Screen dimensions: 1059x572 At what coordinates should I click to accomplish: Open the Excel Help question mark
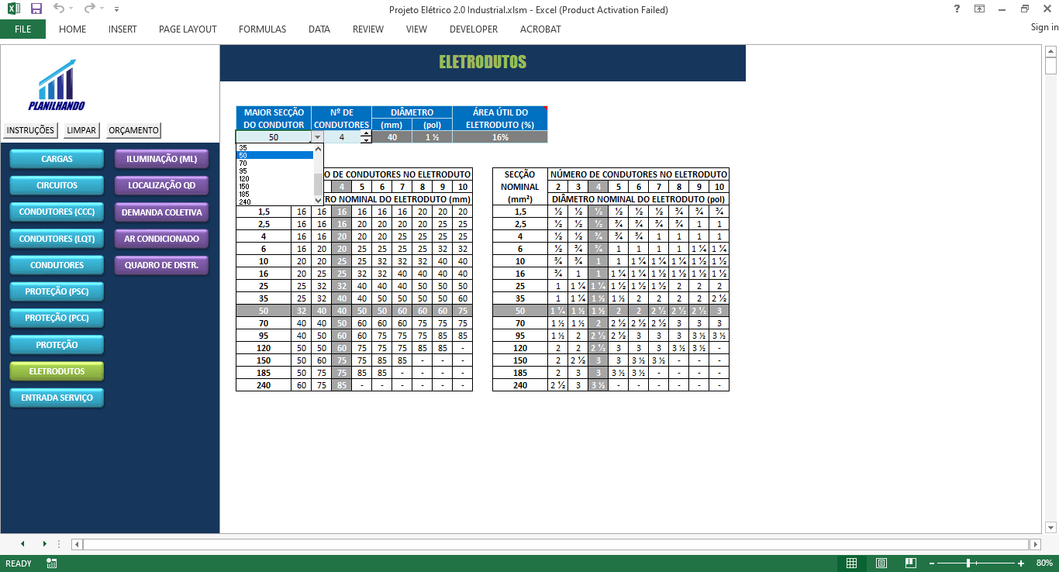(x=957, y=9)
